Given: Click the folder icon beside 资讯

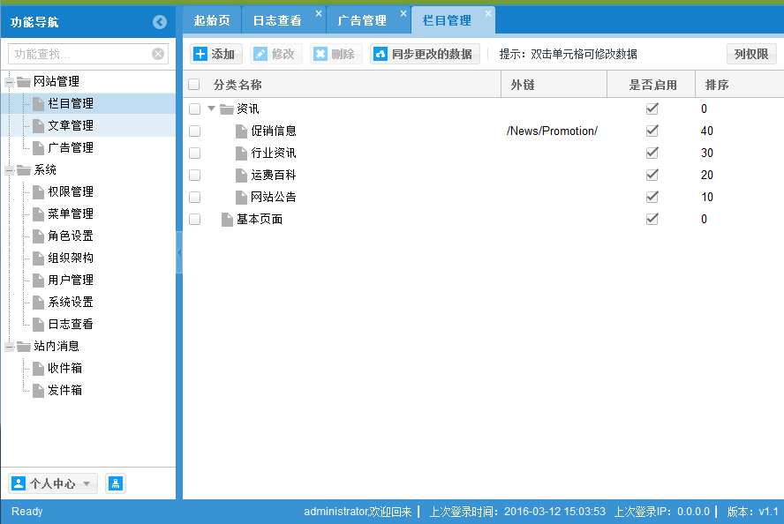Looking at the screenshot, I should [226, 109].
